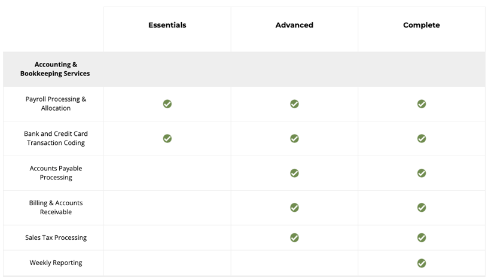The height and width of the screenshot is (277, 488).
Task: Click Essentials checkmark for Bank and Credit Card Coding
Action: point(167,139)
